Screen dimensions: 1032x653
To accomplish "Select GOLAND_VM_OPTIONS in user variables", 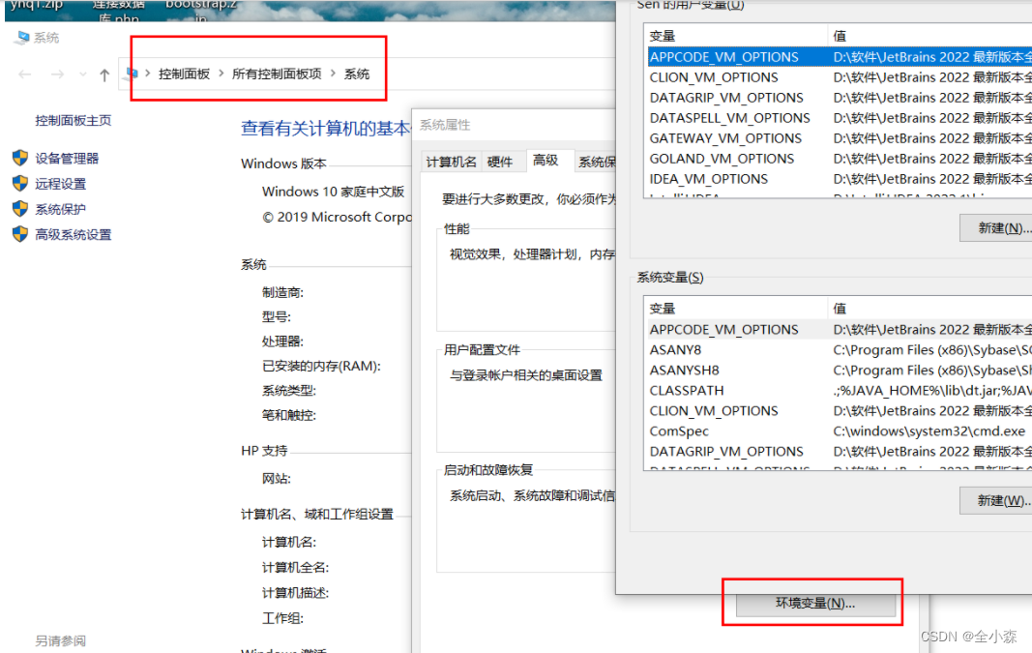I will point(840,159).
